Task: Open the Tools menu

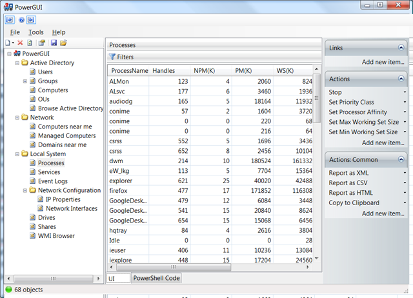Action: click(35, 32)
